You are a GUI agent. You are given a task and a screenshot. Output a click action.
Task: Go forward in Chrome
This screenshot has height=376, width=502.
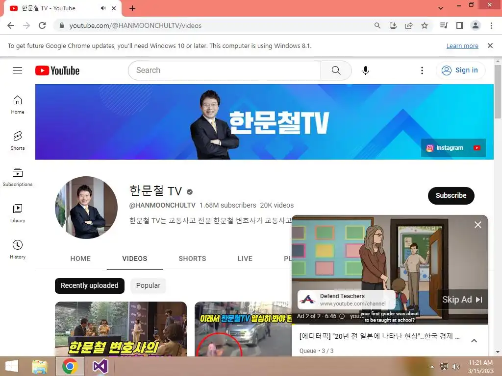click(26, 25)
